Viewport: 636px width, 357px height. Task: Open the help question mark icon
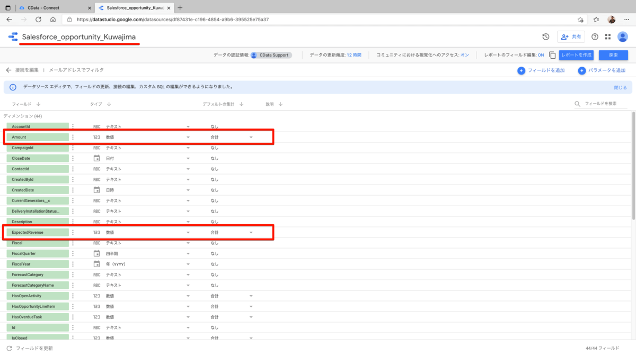(x=595, y=37)
